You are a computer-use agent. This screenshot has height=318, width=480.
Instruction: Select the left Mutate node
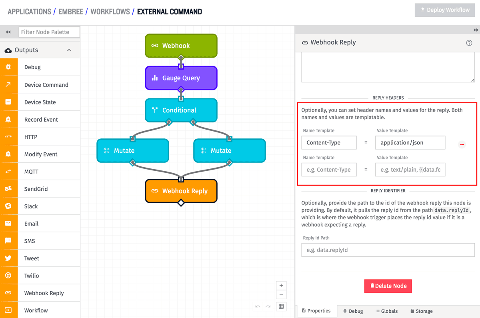point(133,150)
